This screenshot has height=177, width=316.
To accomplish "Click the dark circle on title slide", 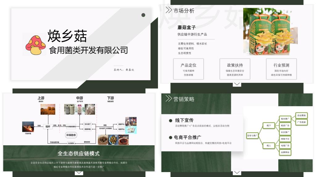I will (143, 15).
